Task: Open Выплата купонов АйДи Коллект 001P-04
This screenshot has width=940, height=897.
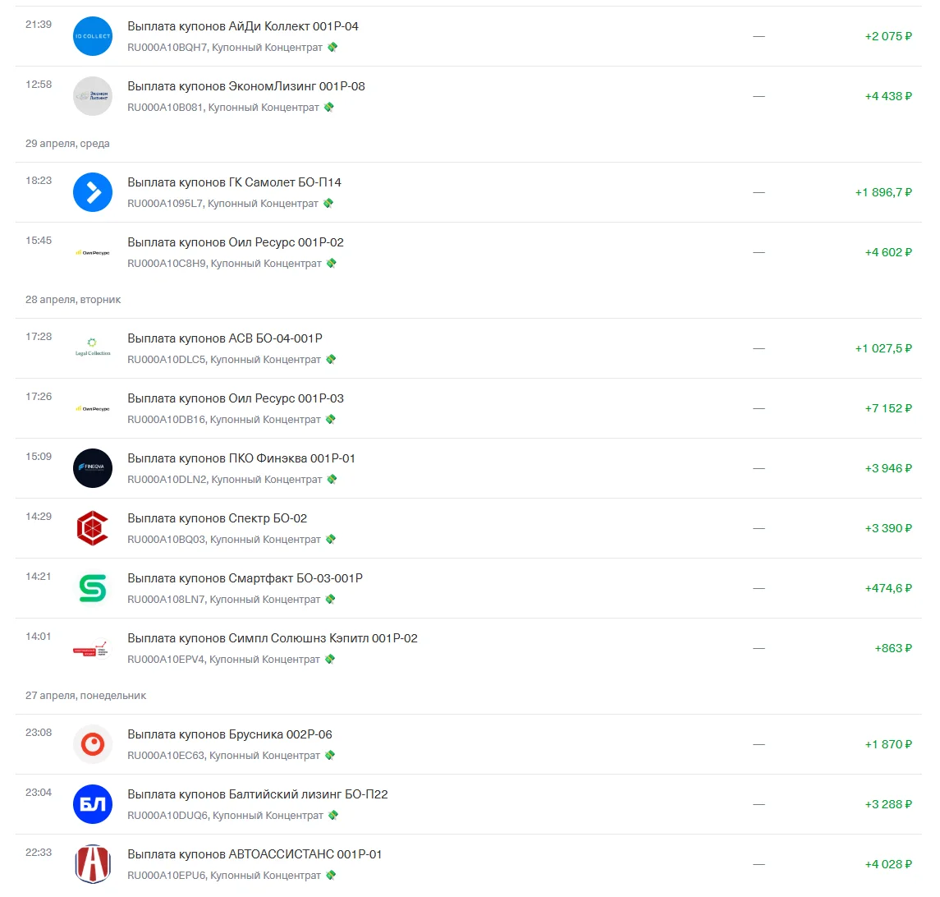Action: click(x=243, y=26)
